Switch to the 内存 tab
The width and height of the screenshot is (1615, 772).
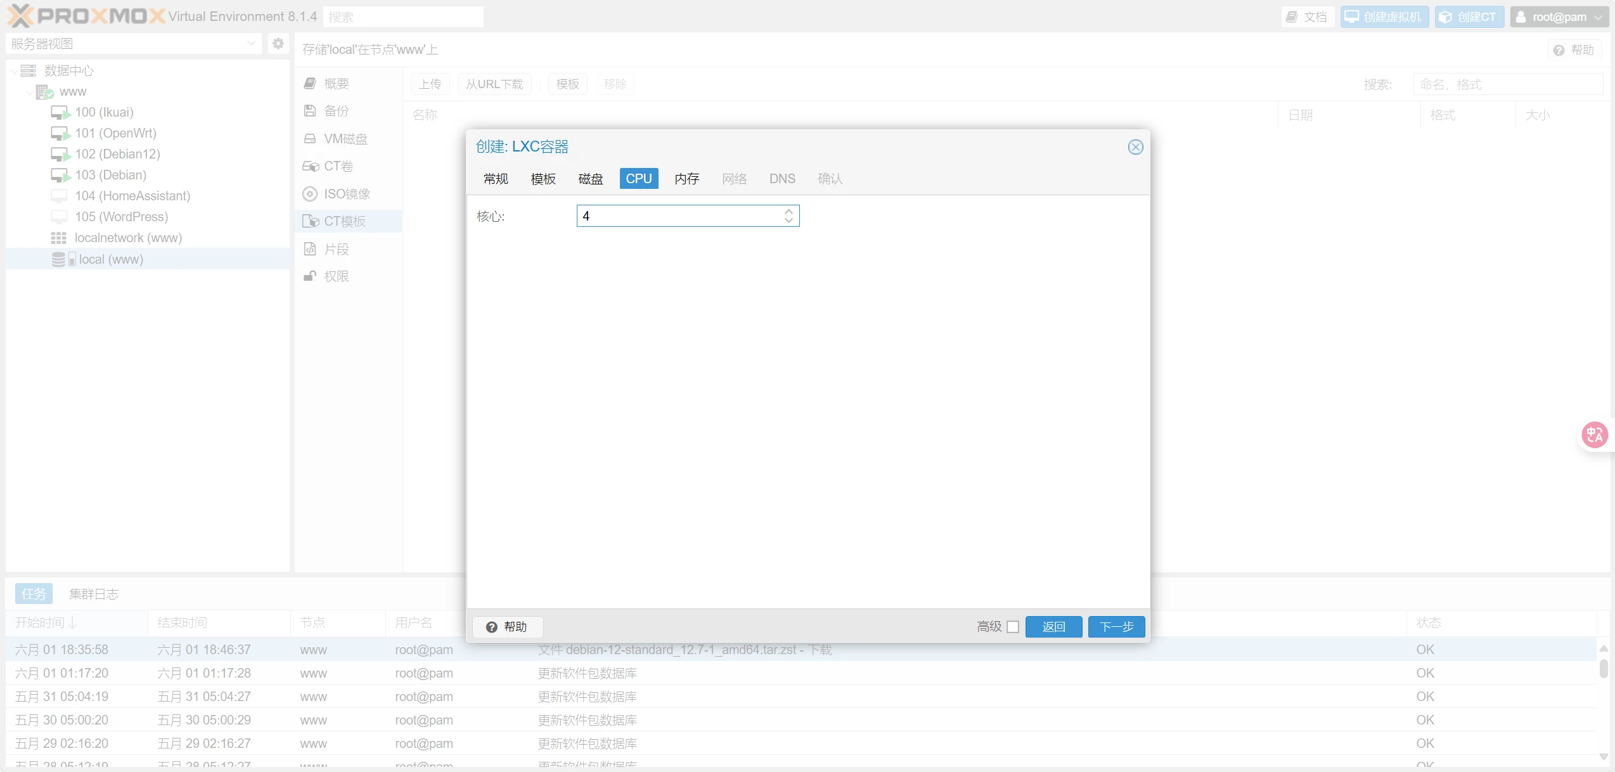point(686,179)
